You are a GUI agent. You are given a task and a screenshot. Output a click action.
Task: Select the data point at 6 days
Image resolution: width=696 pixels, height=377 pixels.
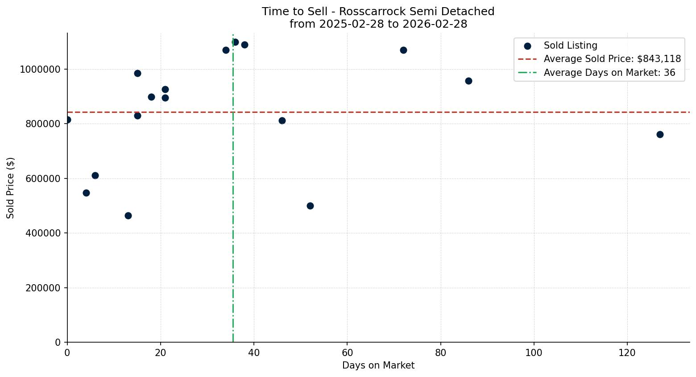(95, 175)
